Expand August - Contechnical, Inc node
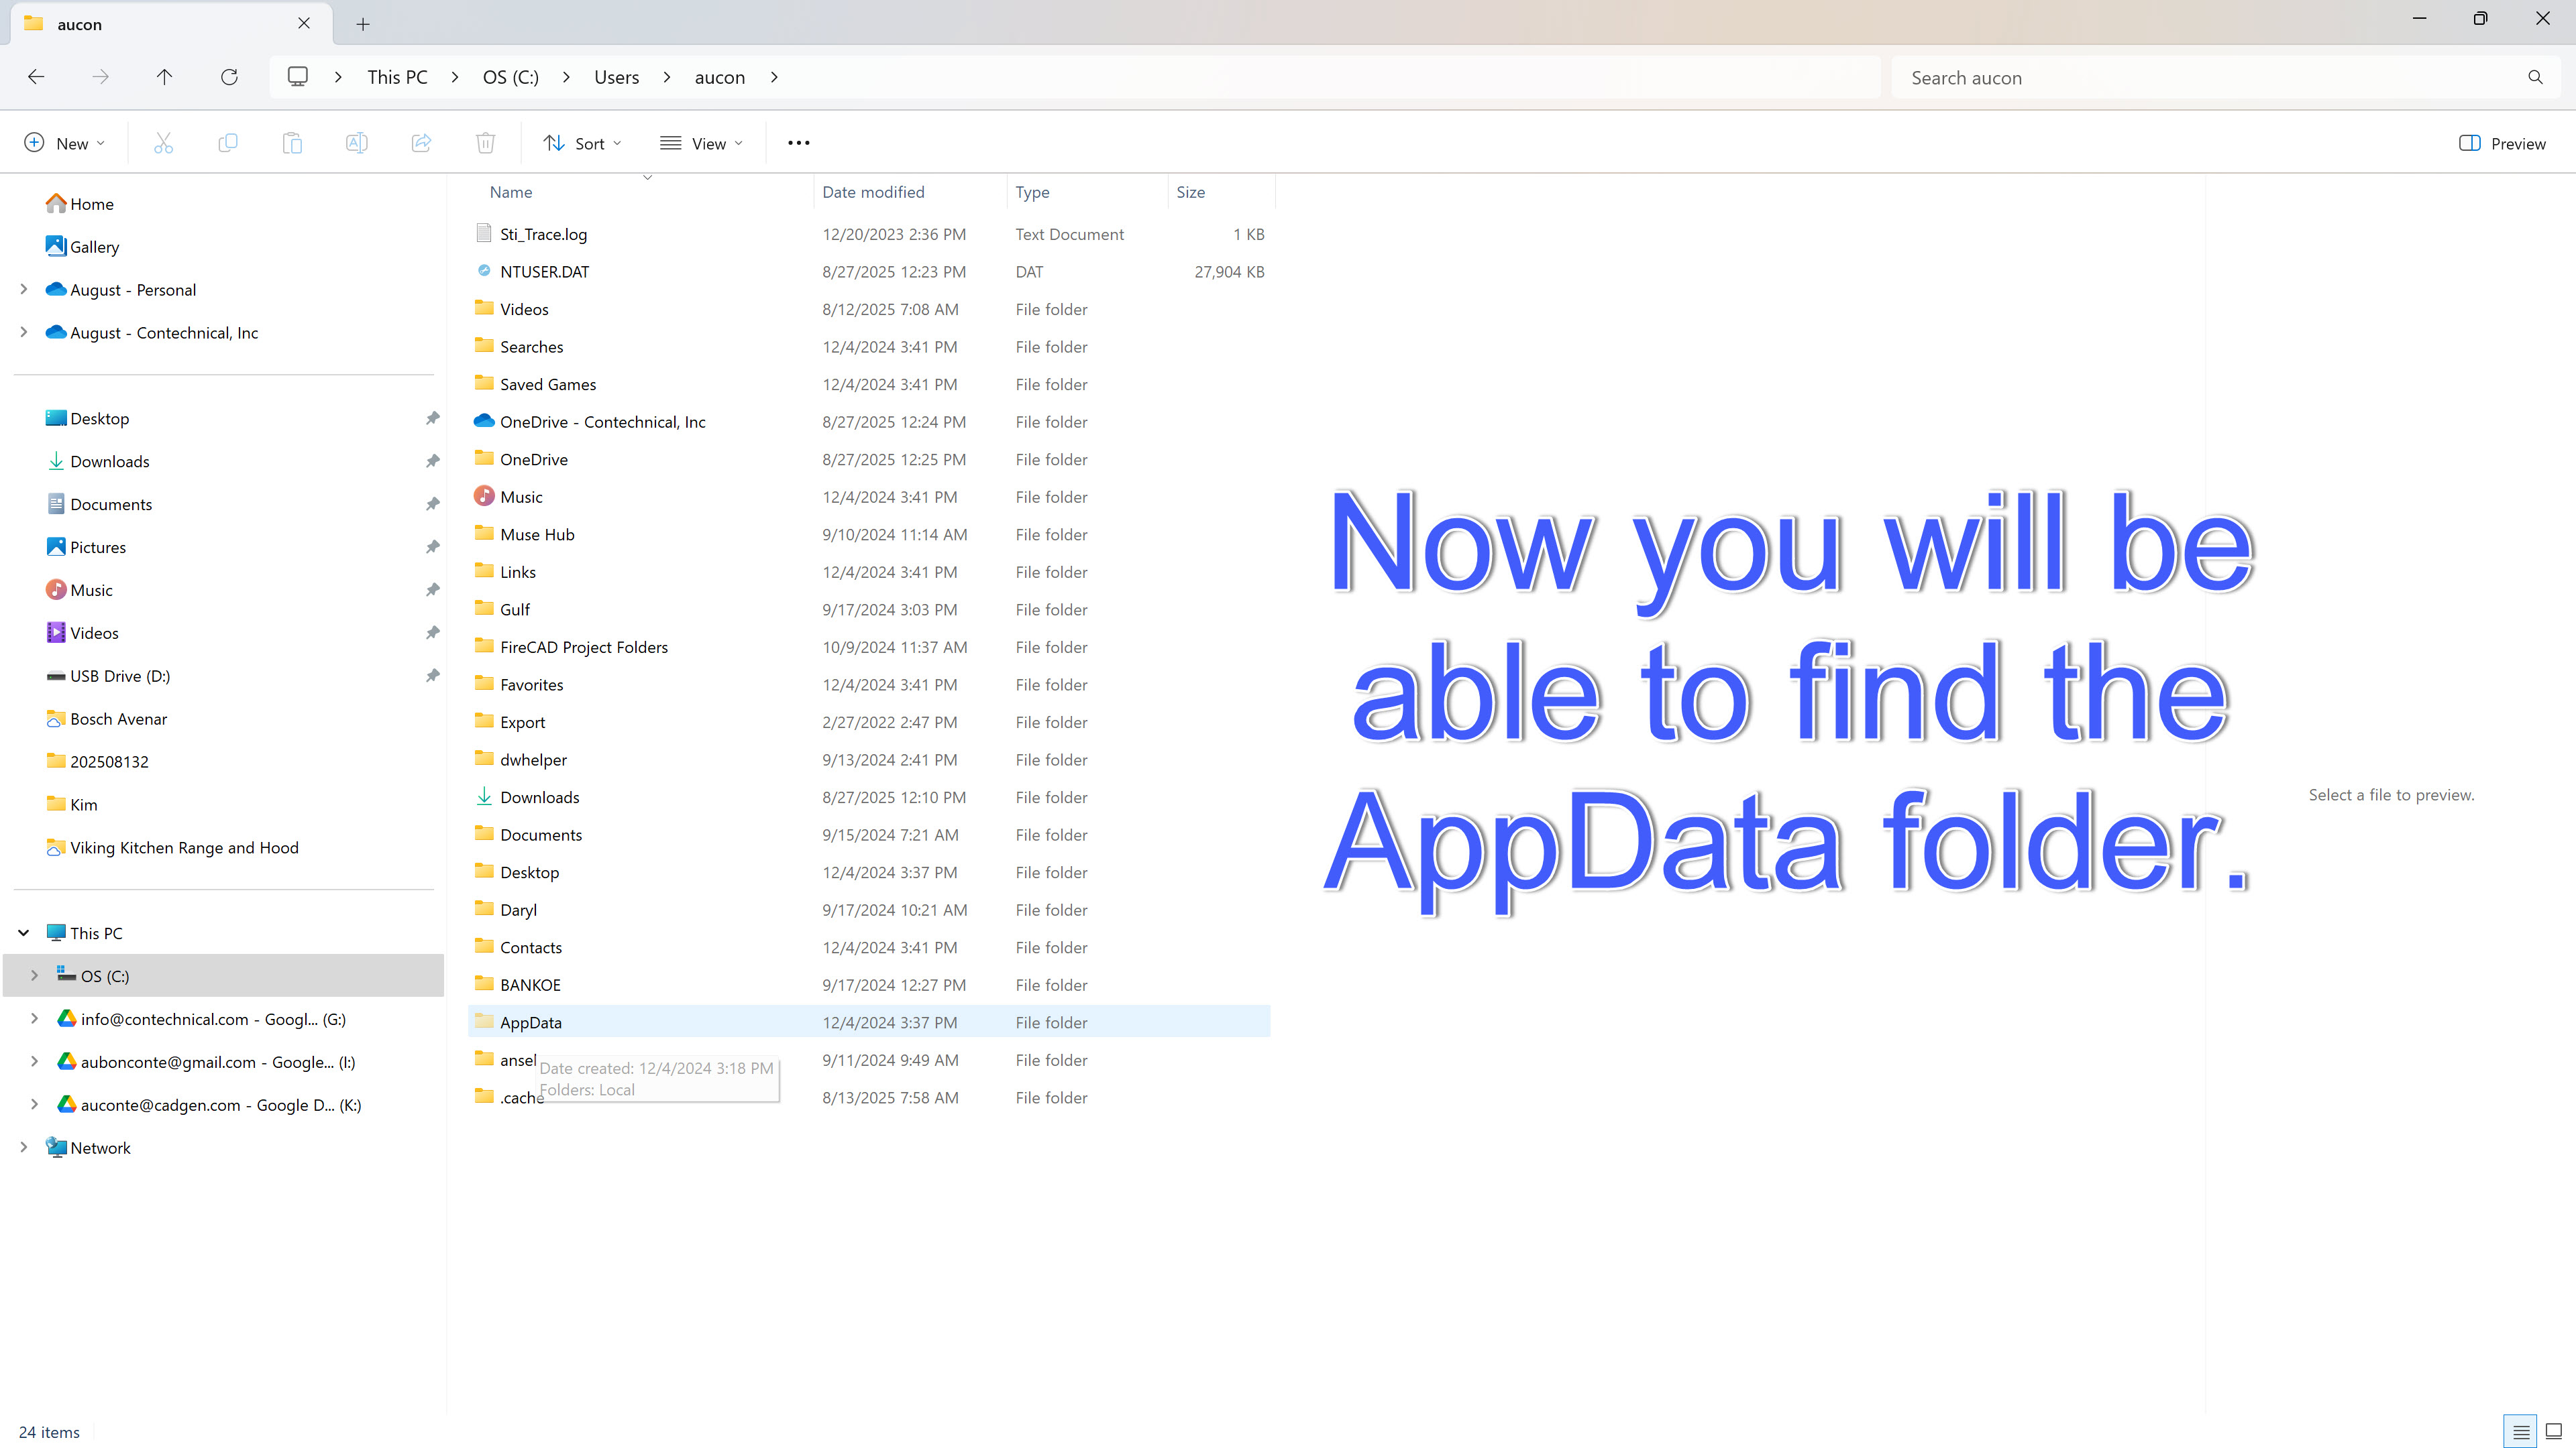Screen dimensions: 2576x1448 pos(24,333)
